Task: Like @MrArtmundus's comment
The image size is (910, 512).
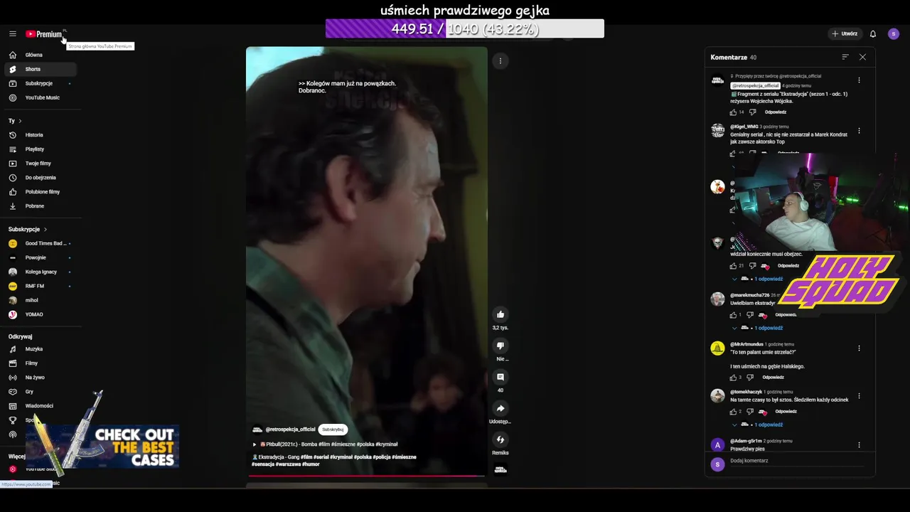Action: tap(734, 378)
